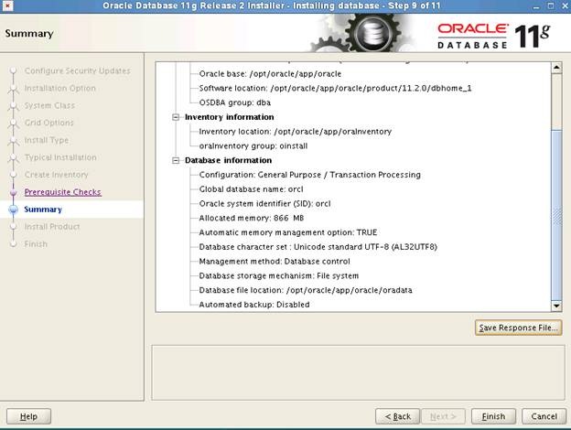Select the Allocated memory: 866 MB row

click(252, 218)
